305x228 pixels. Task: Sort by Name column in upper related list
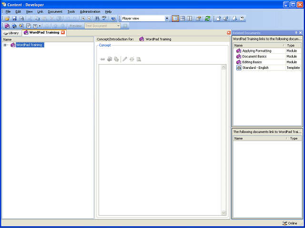point(260,46)
